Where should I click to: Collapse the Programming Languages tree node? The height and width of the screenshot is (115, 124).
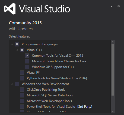tap(12, 44)
